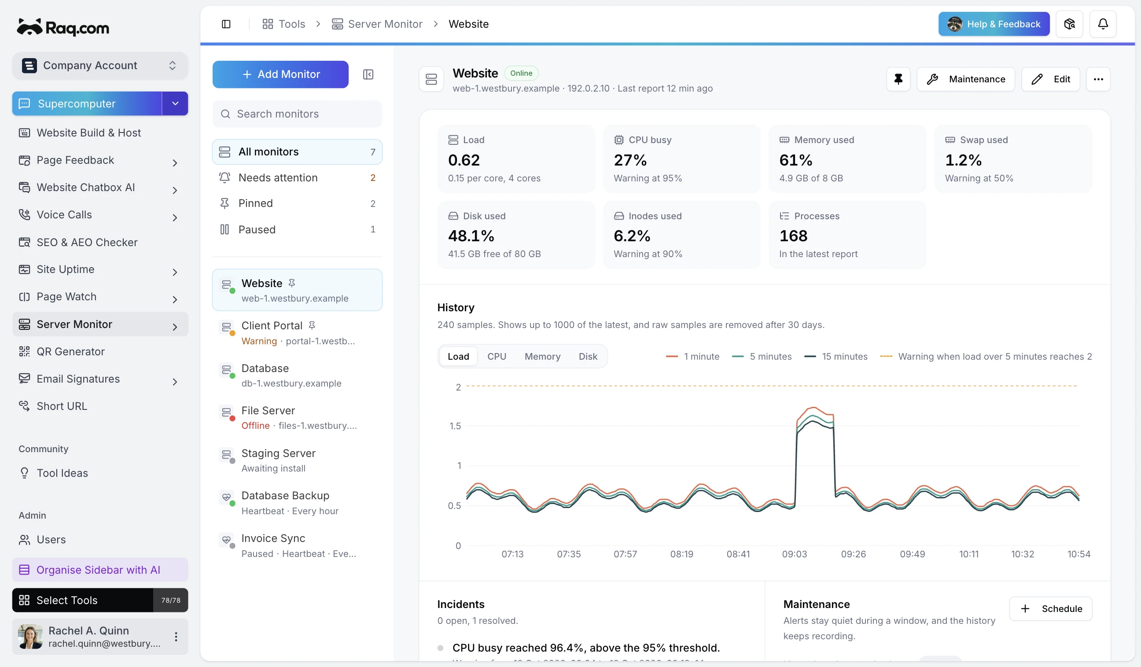The image size is (1141, 667).
Task: Open the Supercomputer dropdown arrow
Action: click(175, 103)
